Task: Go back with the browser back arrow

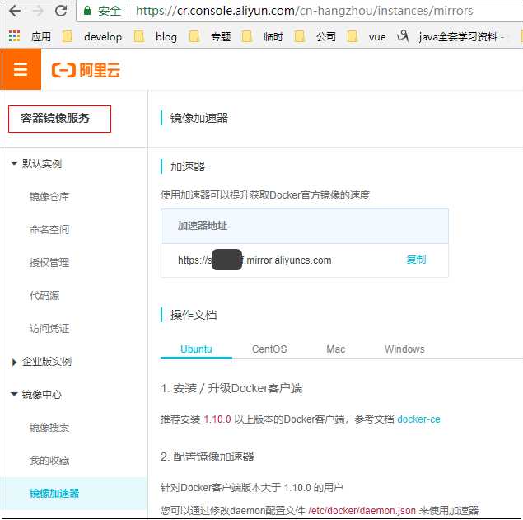Action: (15, 11)
